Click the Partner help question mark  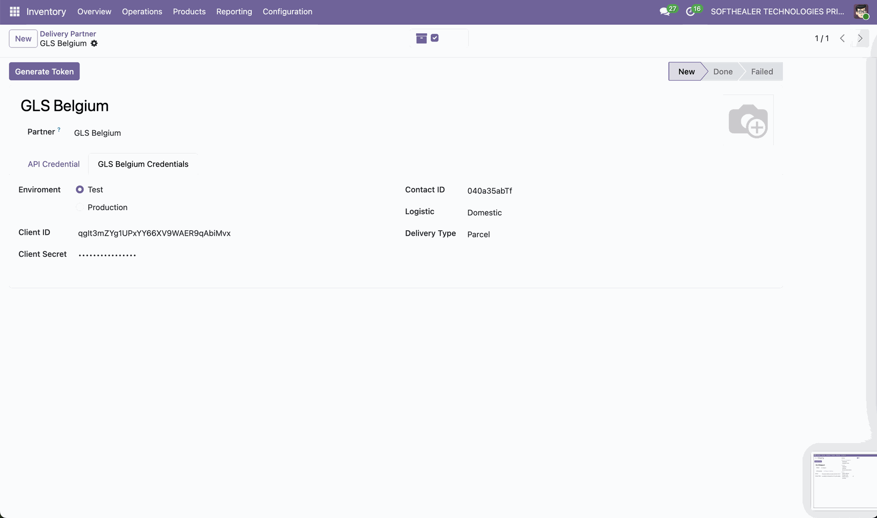coord(59,130)
